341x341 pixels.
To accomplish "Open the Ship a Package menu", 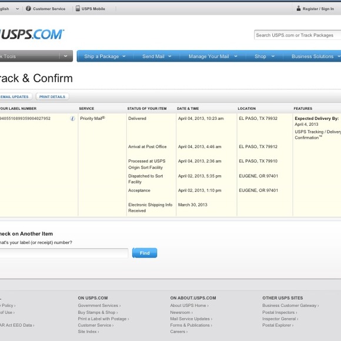I will [x=102, y=56].
